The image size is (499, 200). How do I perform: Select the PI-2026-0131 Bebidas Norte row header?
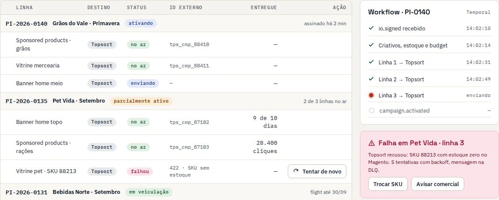coord(176,192)
